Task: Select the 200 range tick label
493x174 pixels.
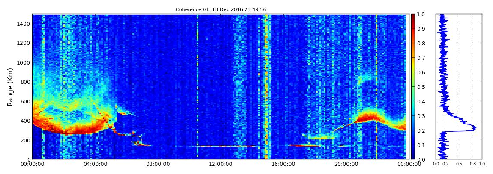Action: (x=24, y=140)
